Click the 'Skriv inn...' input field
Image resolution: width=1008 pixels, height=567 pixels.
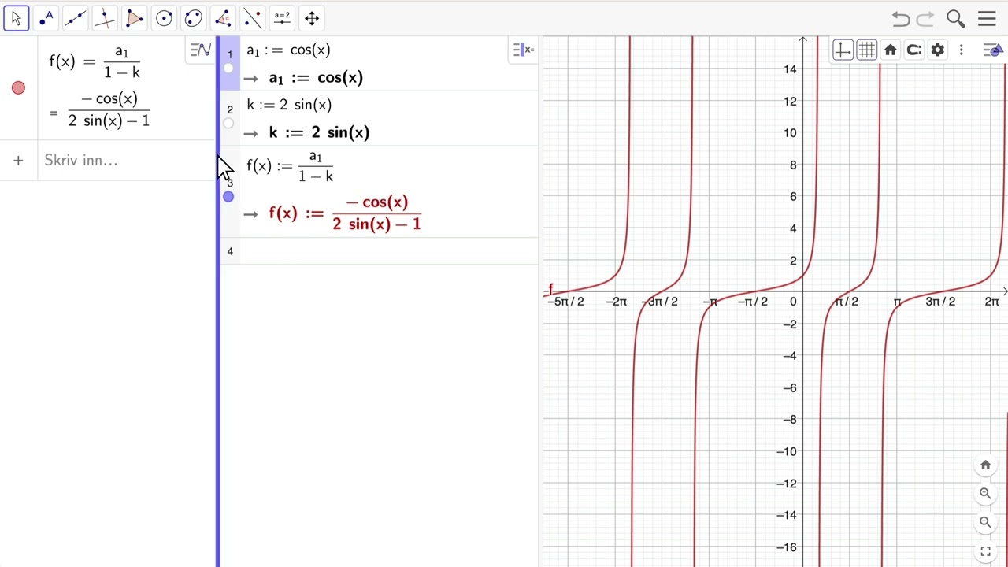click(x=126, y=161)
